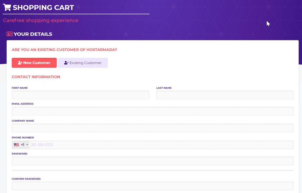302x193 pixels.
Task: Select the New Customer tab
Action: coord(34,63)
